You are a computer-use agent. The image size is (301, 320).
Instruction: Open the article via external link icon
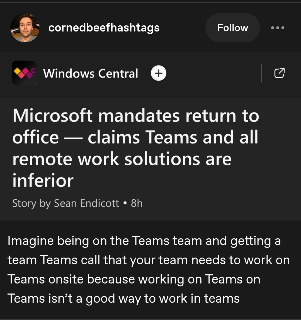(280, 73)
